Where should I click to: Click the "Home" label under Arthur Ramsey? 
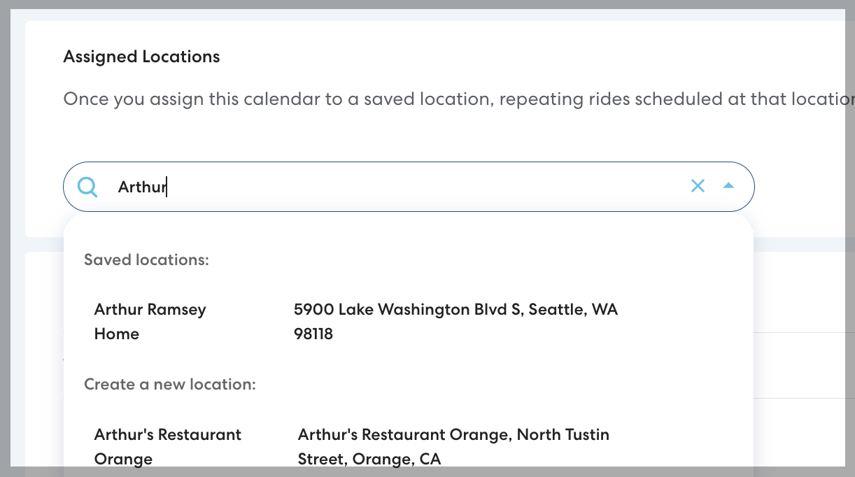tap(116, 334)
